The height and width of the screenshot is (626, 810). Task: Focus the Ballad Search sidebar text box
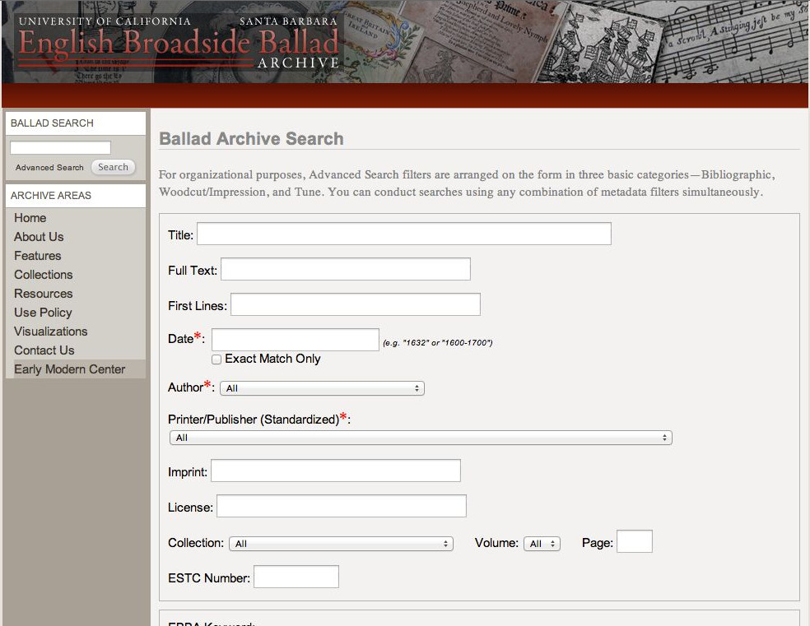pos(60,147)
